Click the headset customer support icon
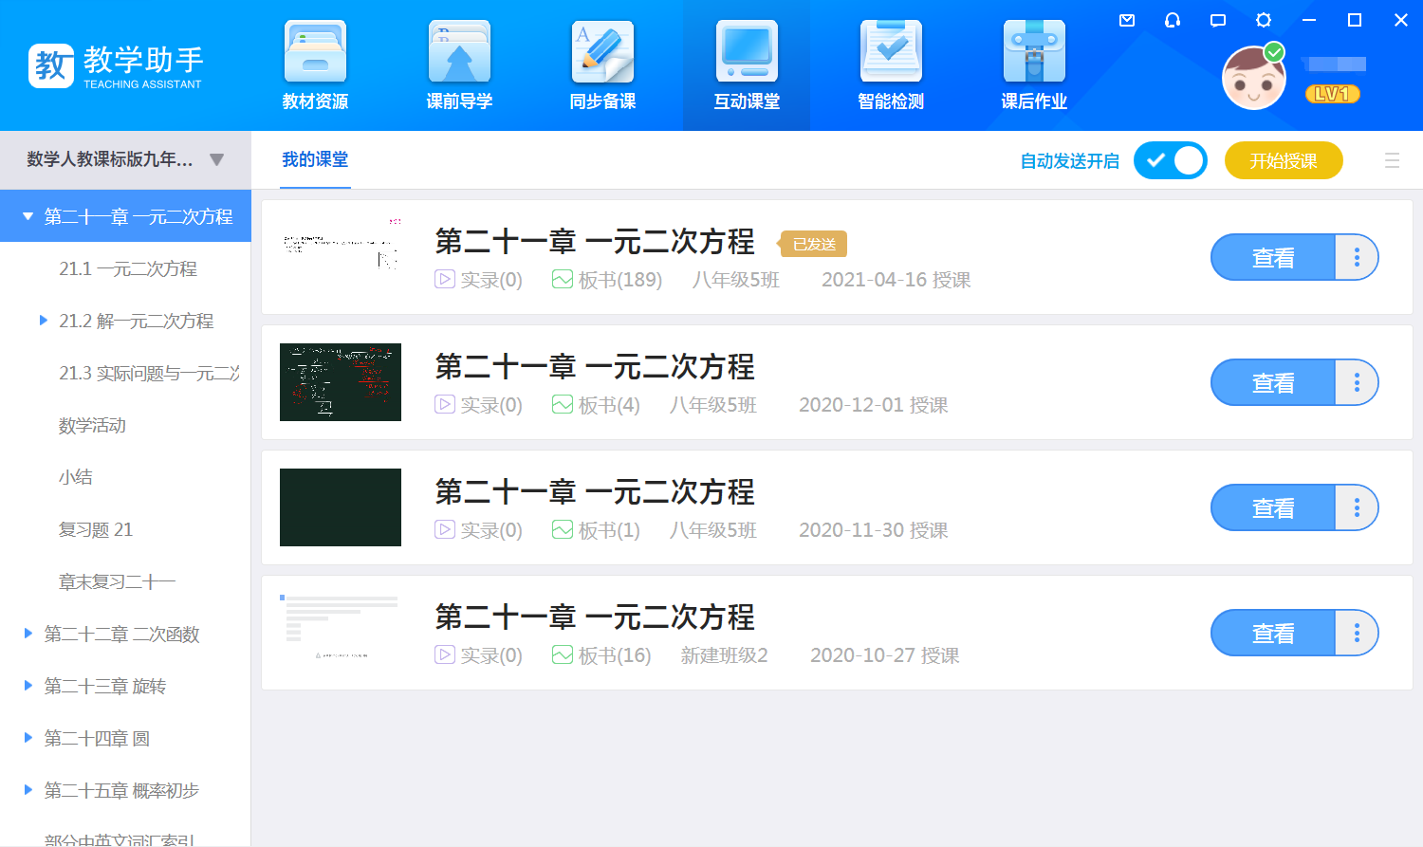This screenshot has height=847, width=1423. (x=1173, y=20)
